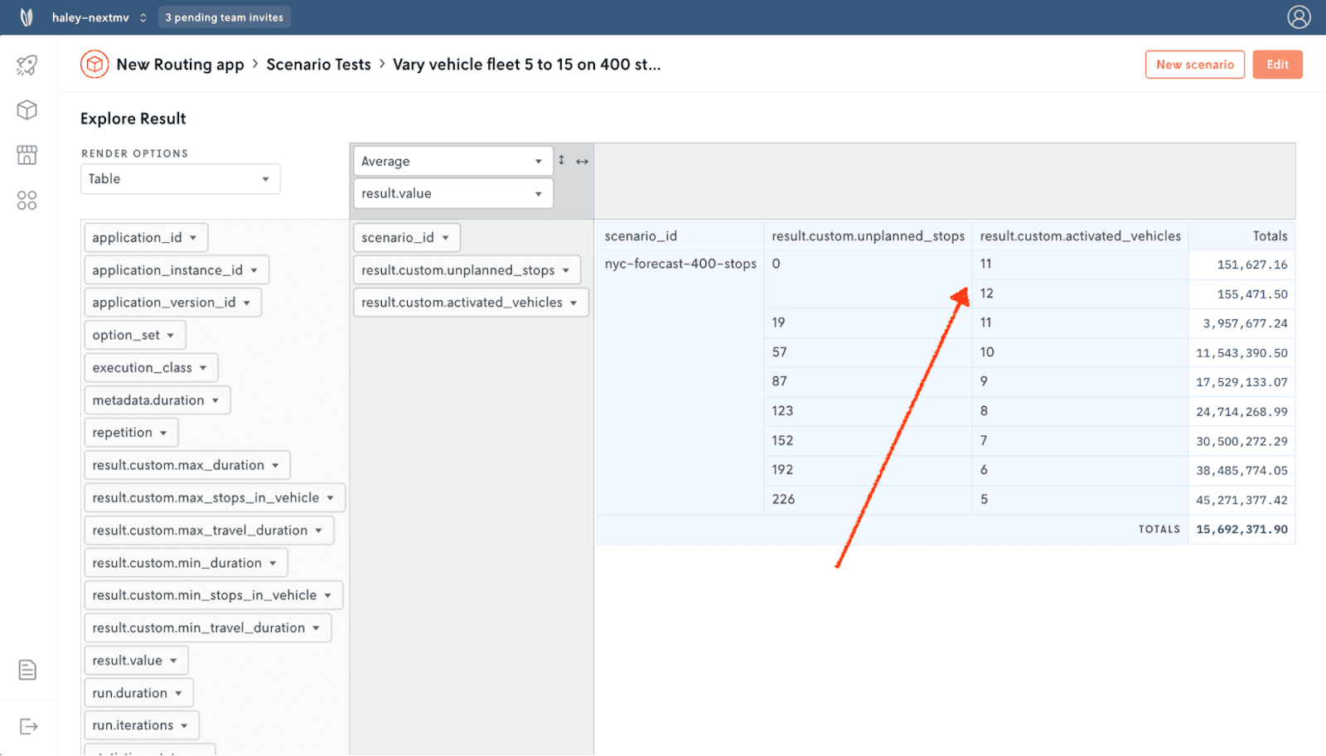This screenshot has height=756, width=1326.
Task: Expand the scenario_id attribute filter
Action: click(x=406, y=238)
